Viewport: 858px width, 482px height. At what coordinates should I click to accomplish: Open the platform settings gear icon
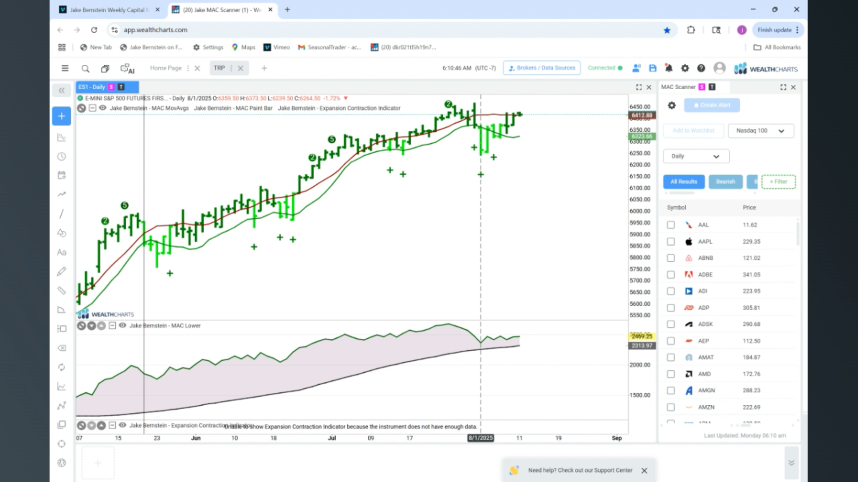coord(685,68)
